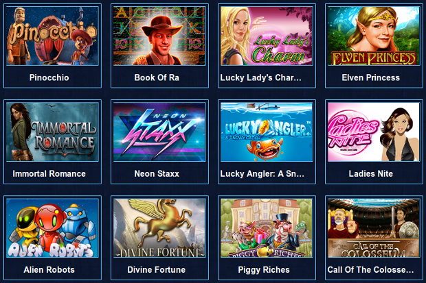
Task: Open the Divine Fortune Pegasus image
Action: pyautogui.click(x=159, y=228)
